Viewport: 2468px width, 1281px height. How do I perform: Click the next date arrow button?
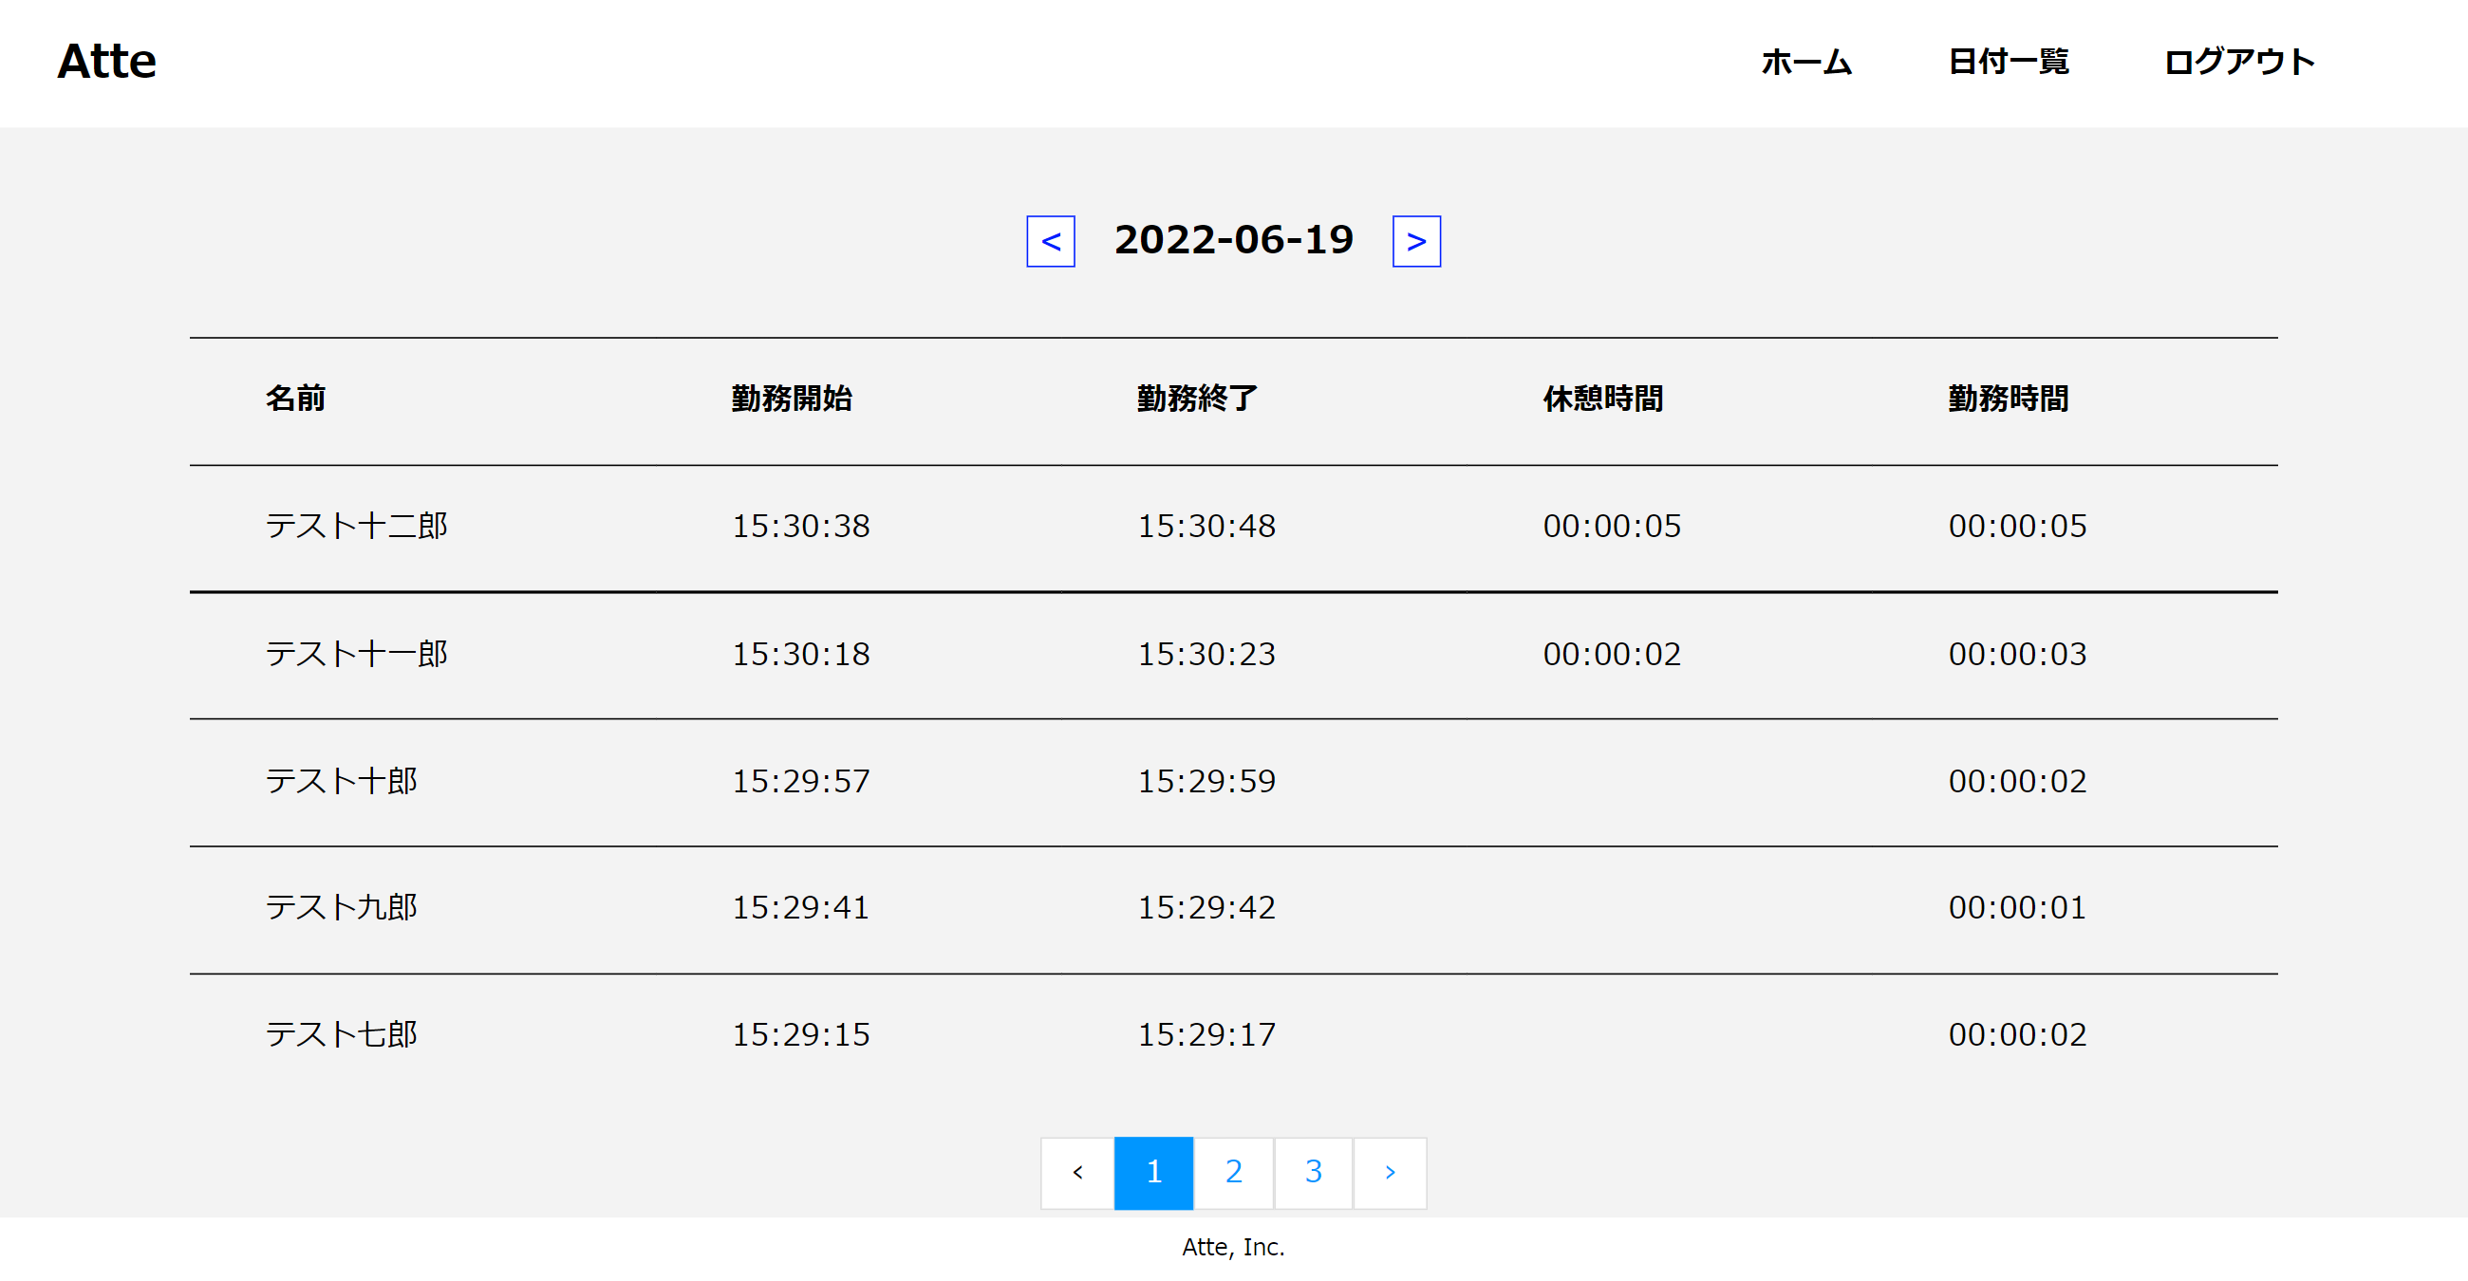point(1415,242)
